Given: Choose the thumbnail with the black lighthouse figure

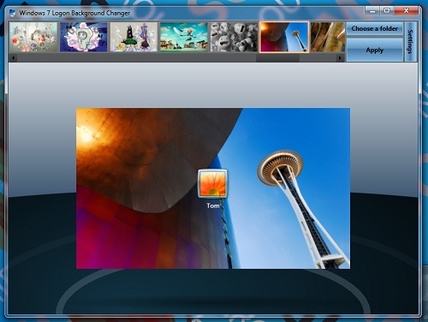Looking at the screenshot, I should [x=134, y=37].
